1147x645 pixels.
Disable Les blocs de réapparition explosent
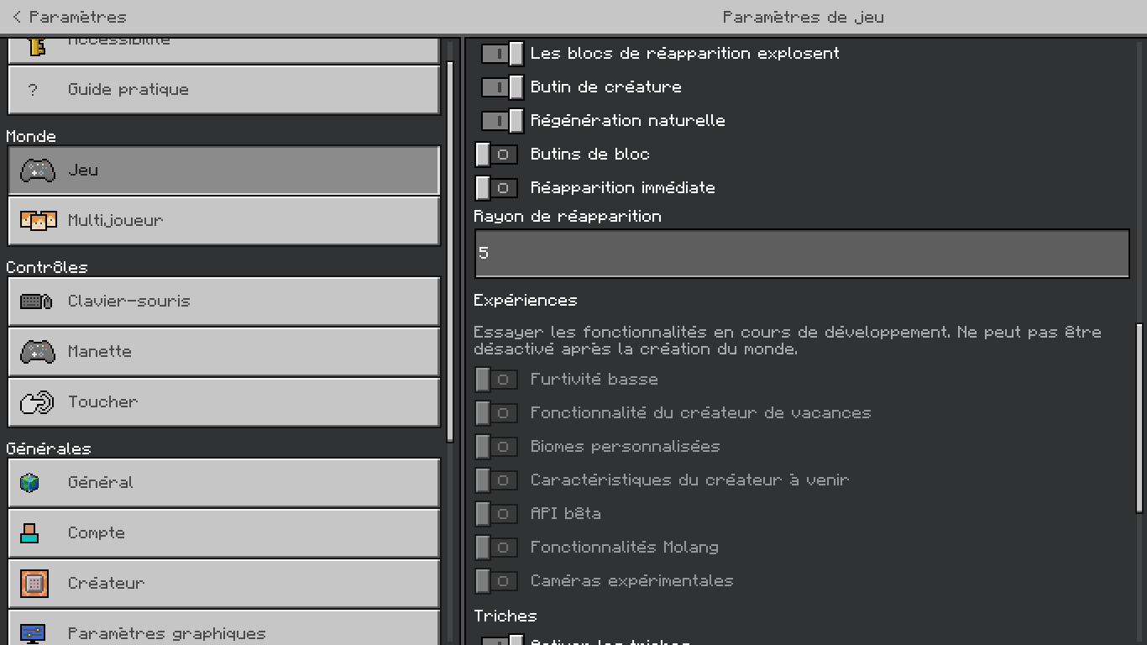(x=502, y=54)
